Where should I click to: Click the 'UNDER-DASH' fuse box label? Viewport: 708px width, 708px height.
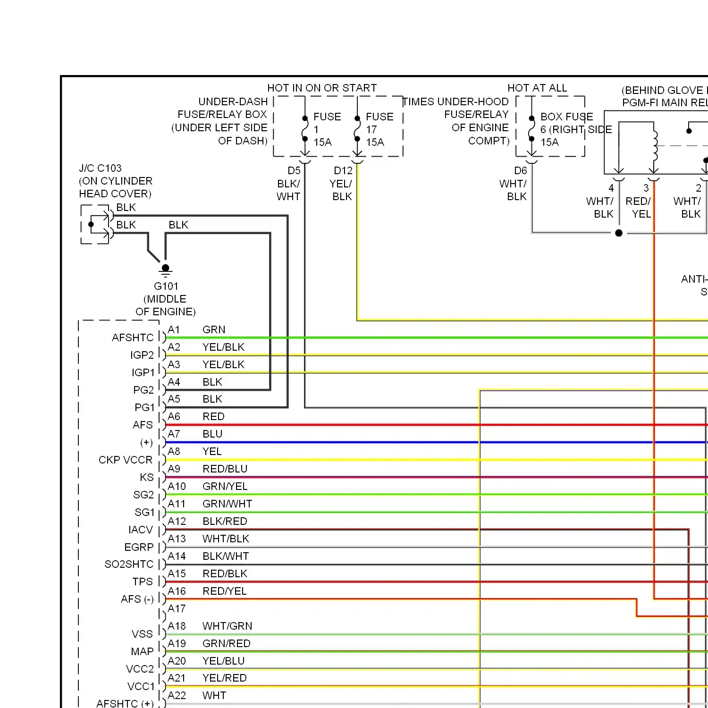233,101
